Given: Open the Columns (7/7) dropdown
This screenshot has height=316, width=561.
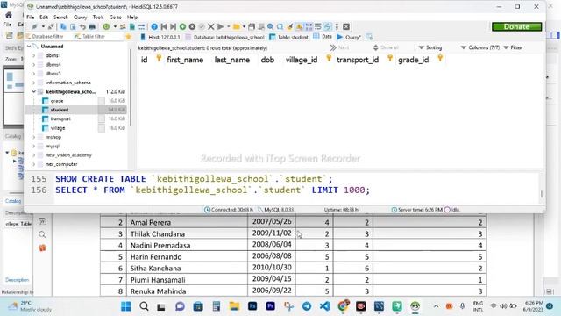Looking at the screenshot, I should tap(480, 47).
